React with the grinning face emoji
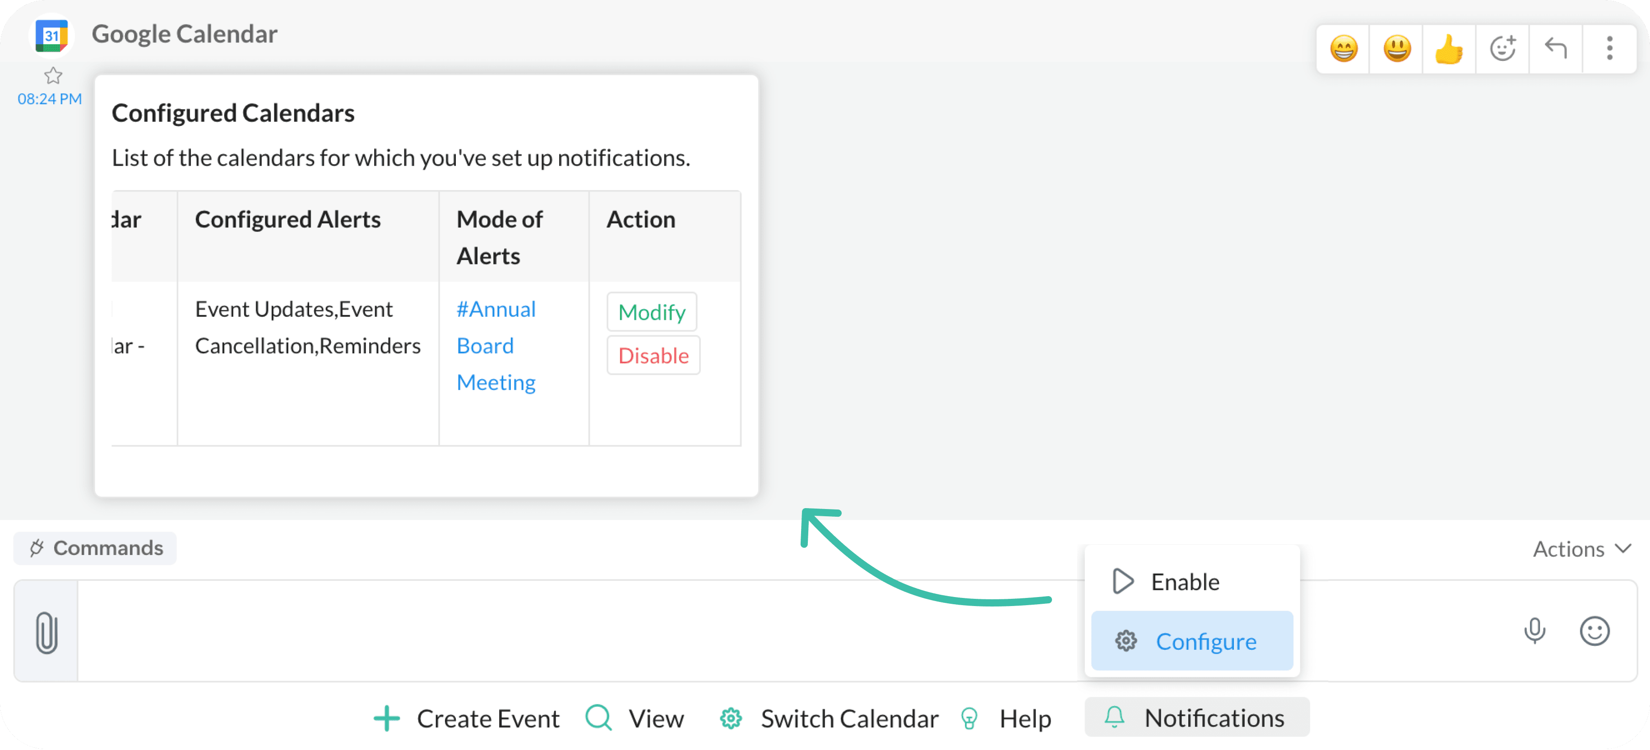This screenshot has height=750, width=1650. 1343,49
